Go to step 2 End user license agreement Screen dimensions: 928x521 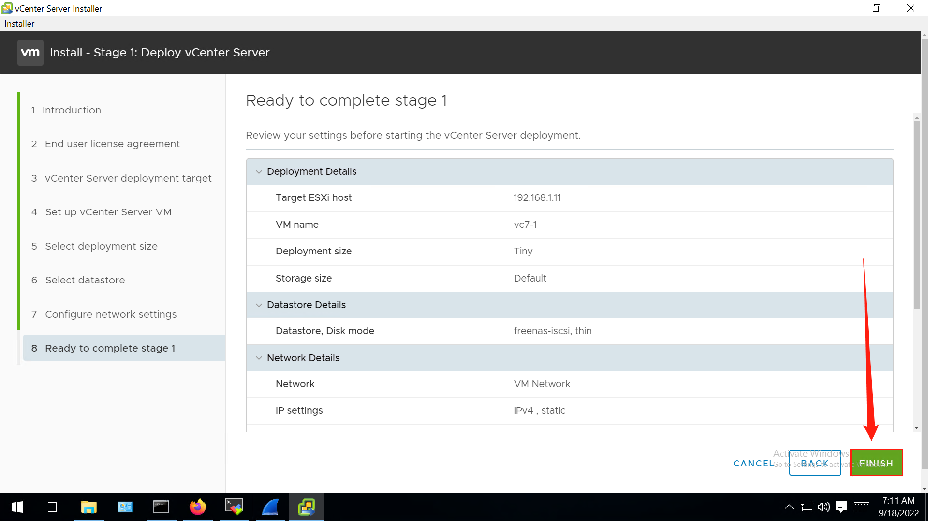105,144
